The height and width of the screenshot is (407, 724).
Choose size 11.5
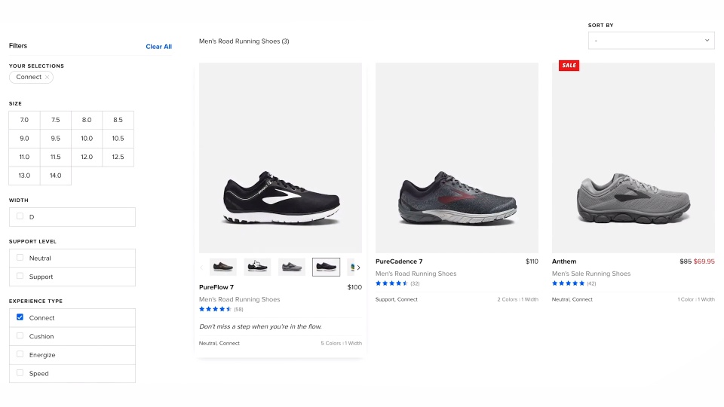[x=55, y=157]
